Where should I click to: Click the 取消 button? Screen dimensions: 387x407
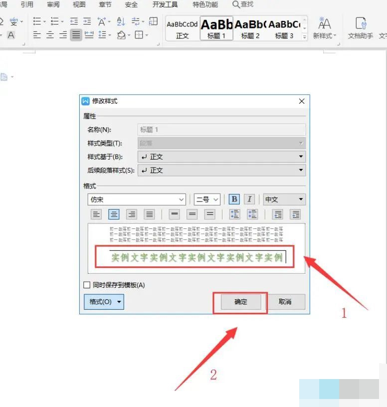[285, 302]
